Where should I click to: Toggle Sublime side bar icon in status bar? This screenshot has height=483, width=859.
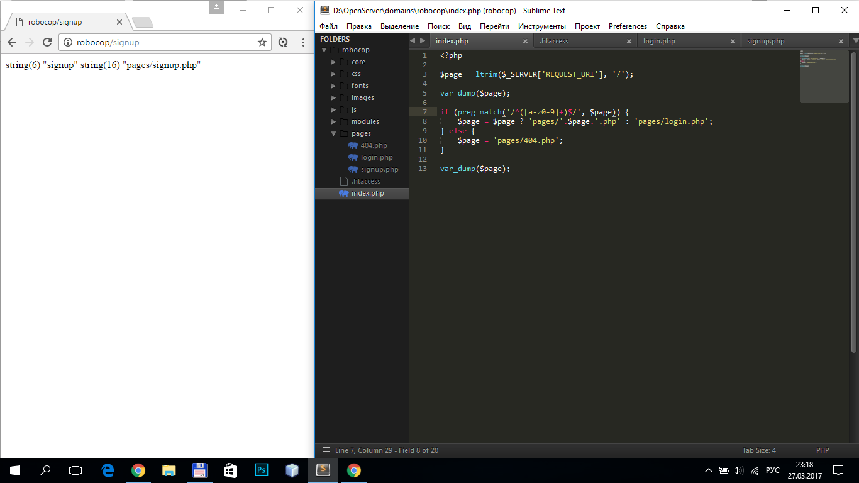(x=326, y=450)
